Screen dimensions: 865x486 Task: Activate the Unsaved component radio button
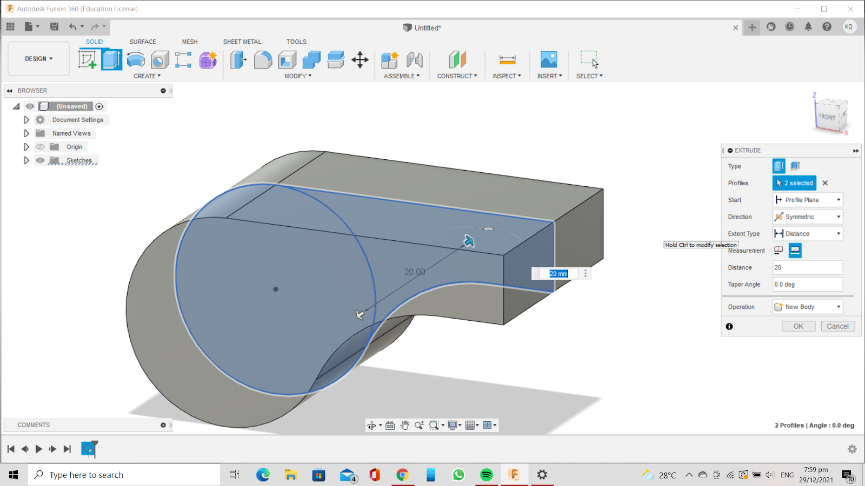pos(99,106)
